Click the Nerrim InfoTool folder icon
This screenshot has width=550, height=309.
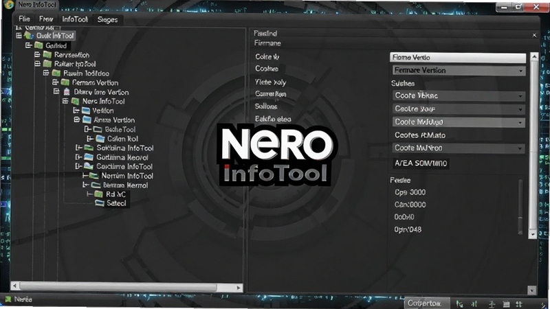[x=93, y=176]
